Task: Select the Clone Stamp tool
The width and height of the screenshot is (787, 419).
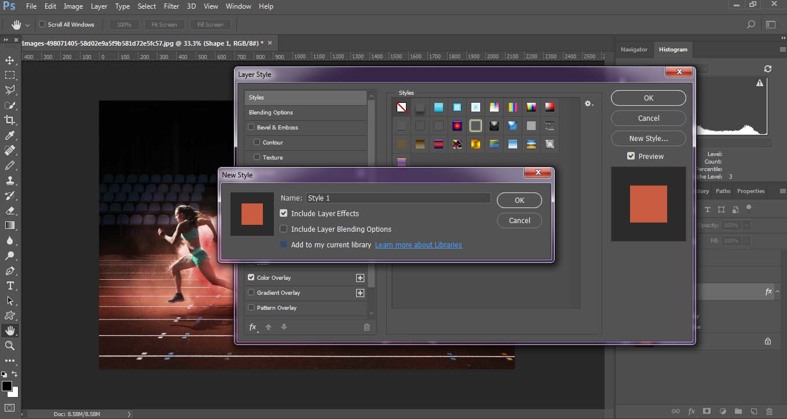Action: coord(10,180)
